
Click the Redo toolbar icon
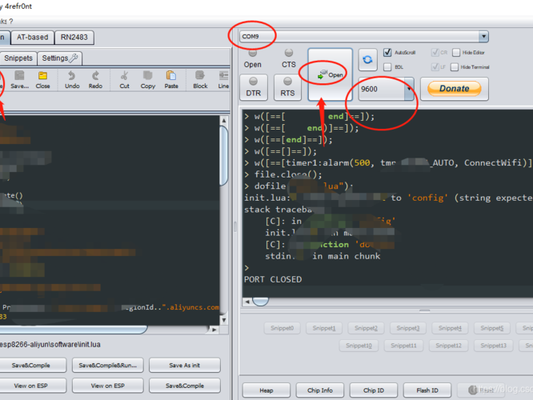pyautogui.click(x=95, y=80)
